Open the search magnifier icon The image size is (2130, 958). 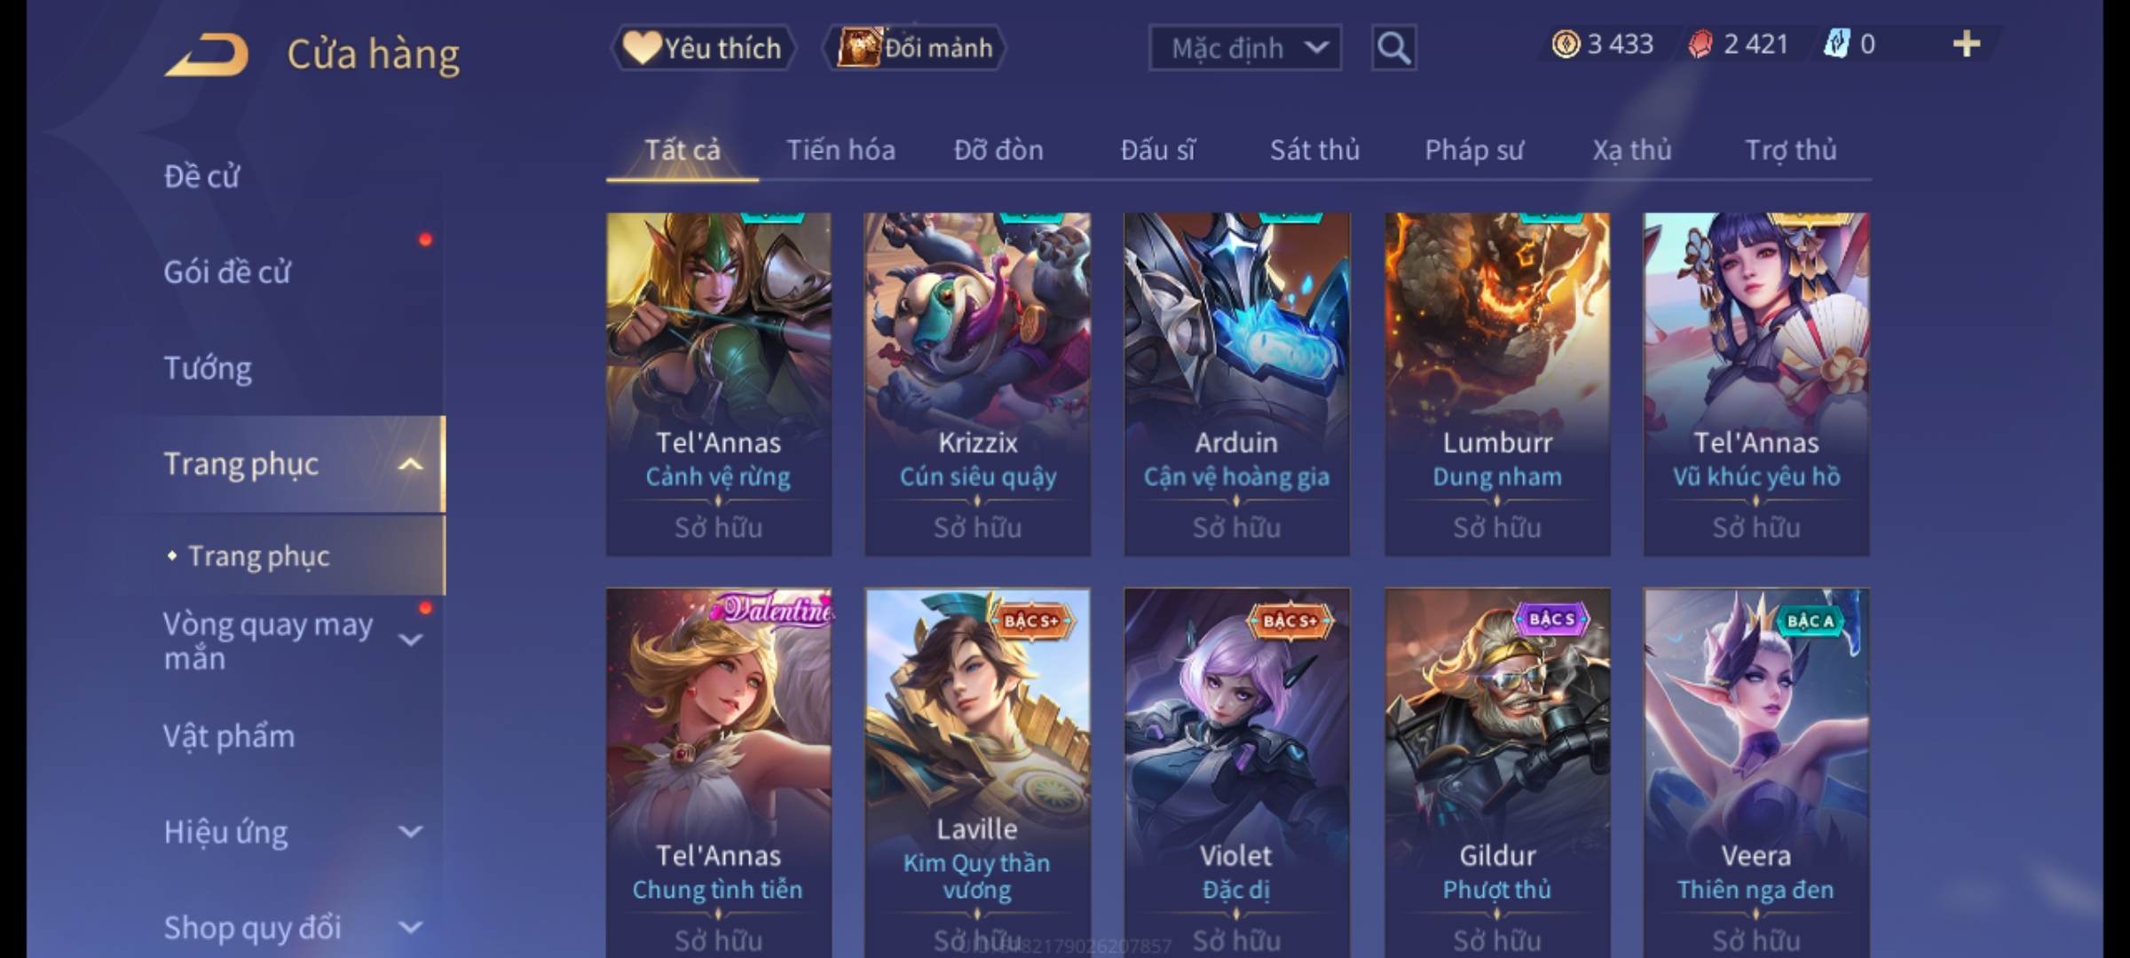click(x=1393, y=48)
